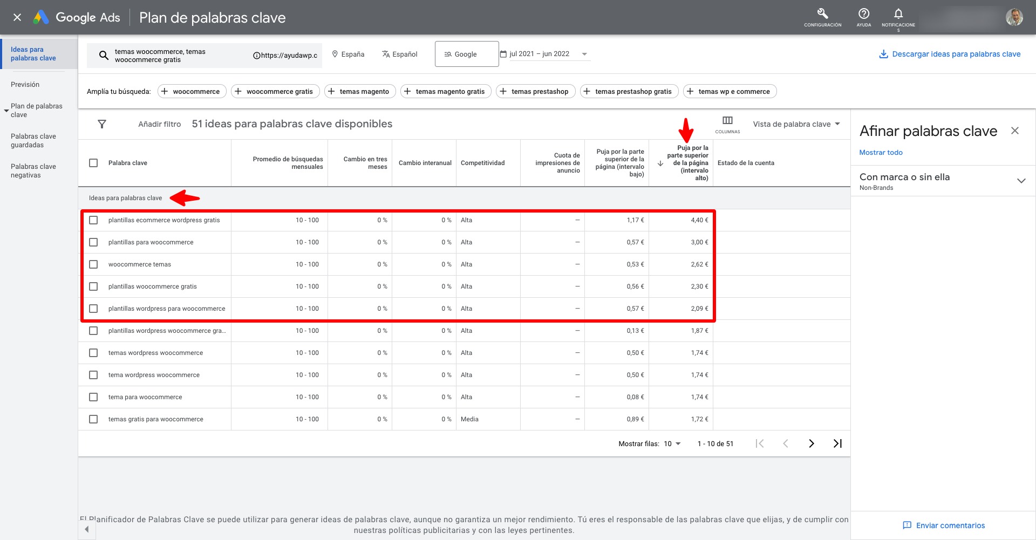Open the date range dropdown jul 2021 – jun 2022
Image resolution: width=1036 pixels, height=540 pixels.
[x=544, y=54]
